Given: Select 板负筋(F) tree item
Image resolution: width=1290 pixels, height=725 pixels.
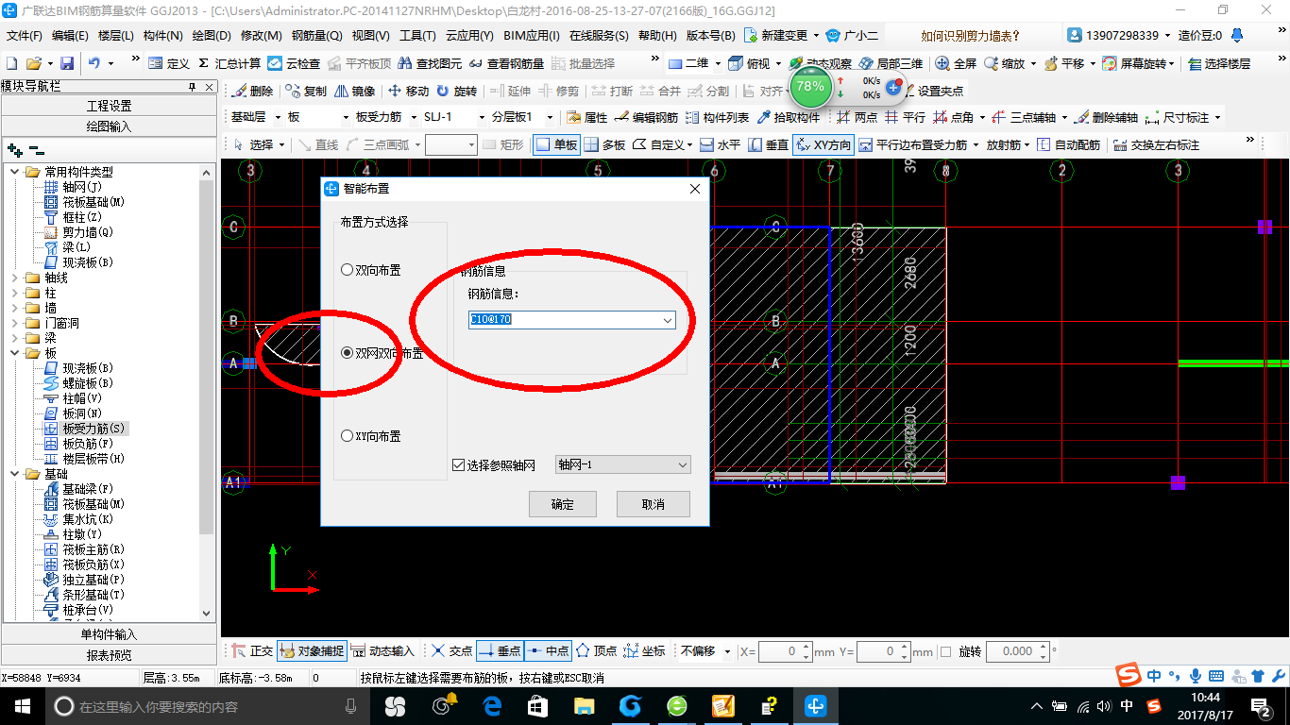Looking at the screenshot, I should 87,444.
